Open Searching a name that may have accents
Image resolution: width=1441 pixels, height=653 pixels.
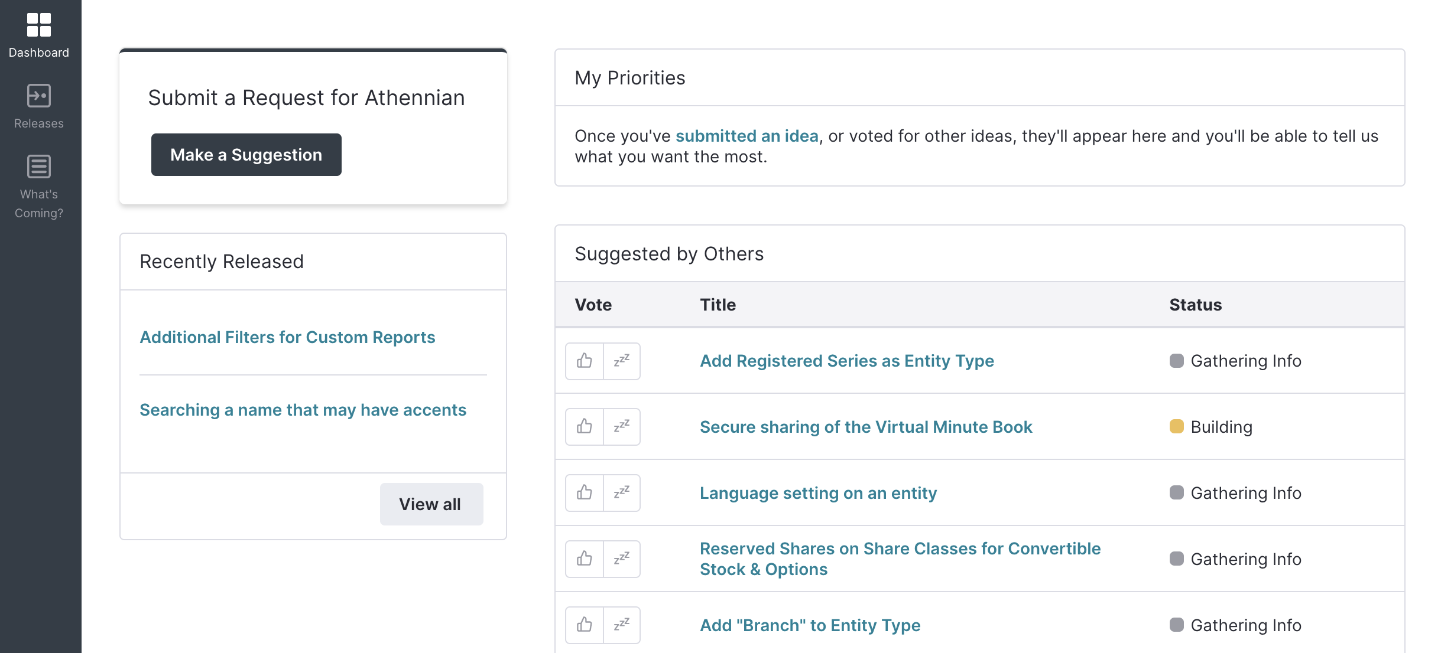coord(303,410)
